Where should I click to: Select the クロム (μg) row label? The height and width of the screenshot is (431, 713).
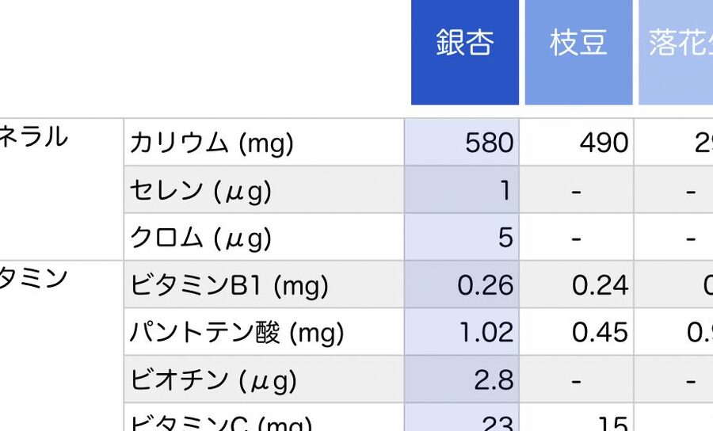click(200, 238)
